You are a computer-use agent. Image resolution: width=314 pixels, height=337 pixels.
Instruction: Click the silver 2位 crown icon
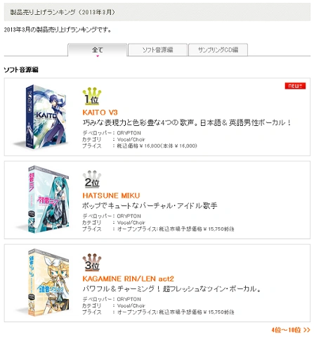tap(92, 179)
